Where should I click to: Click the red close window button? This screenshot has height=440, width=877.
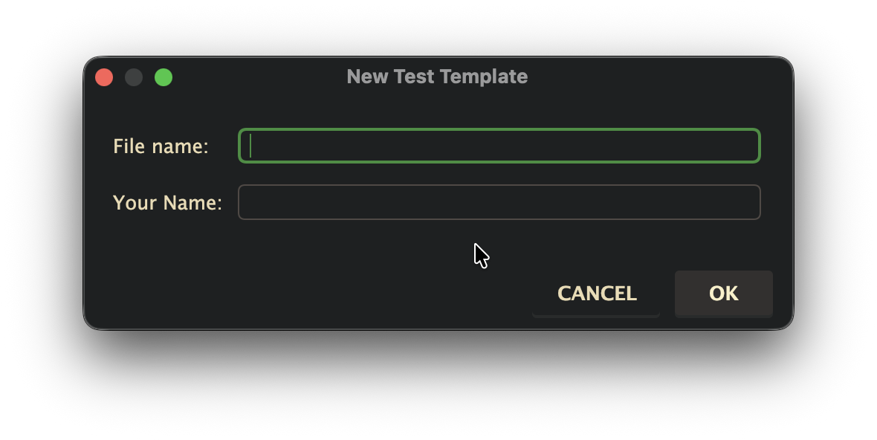[x=104, y=77]
